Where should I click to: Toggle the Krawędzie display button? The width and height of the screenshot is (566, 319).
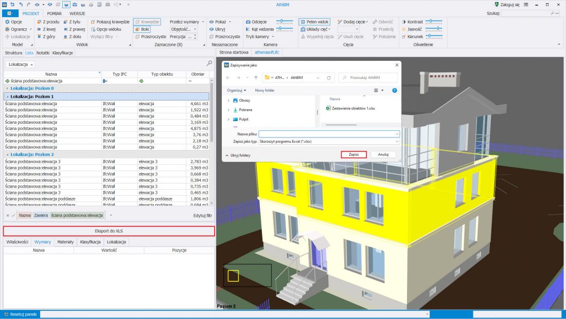[147, 22]
